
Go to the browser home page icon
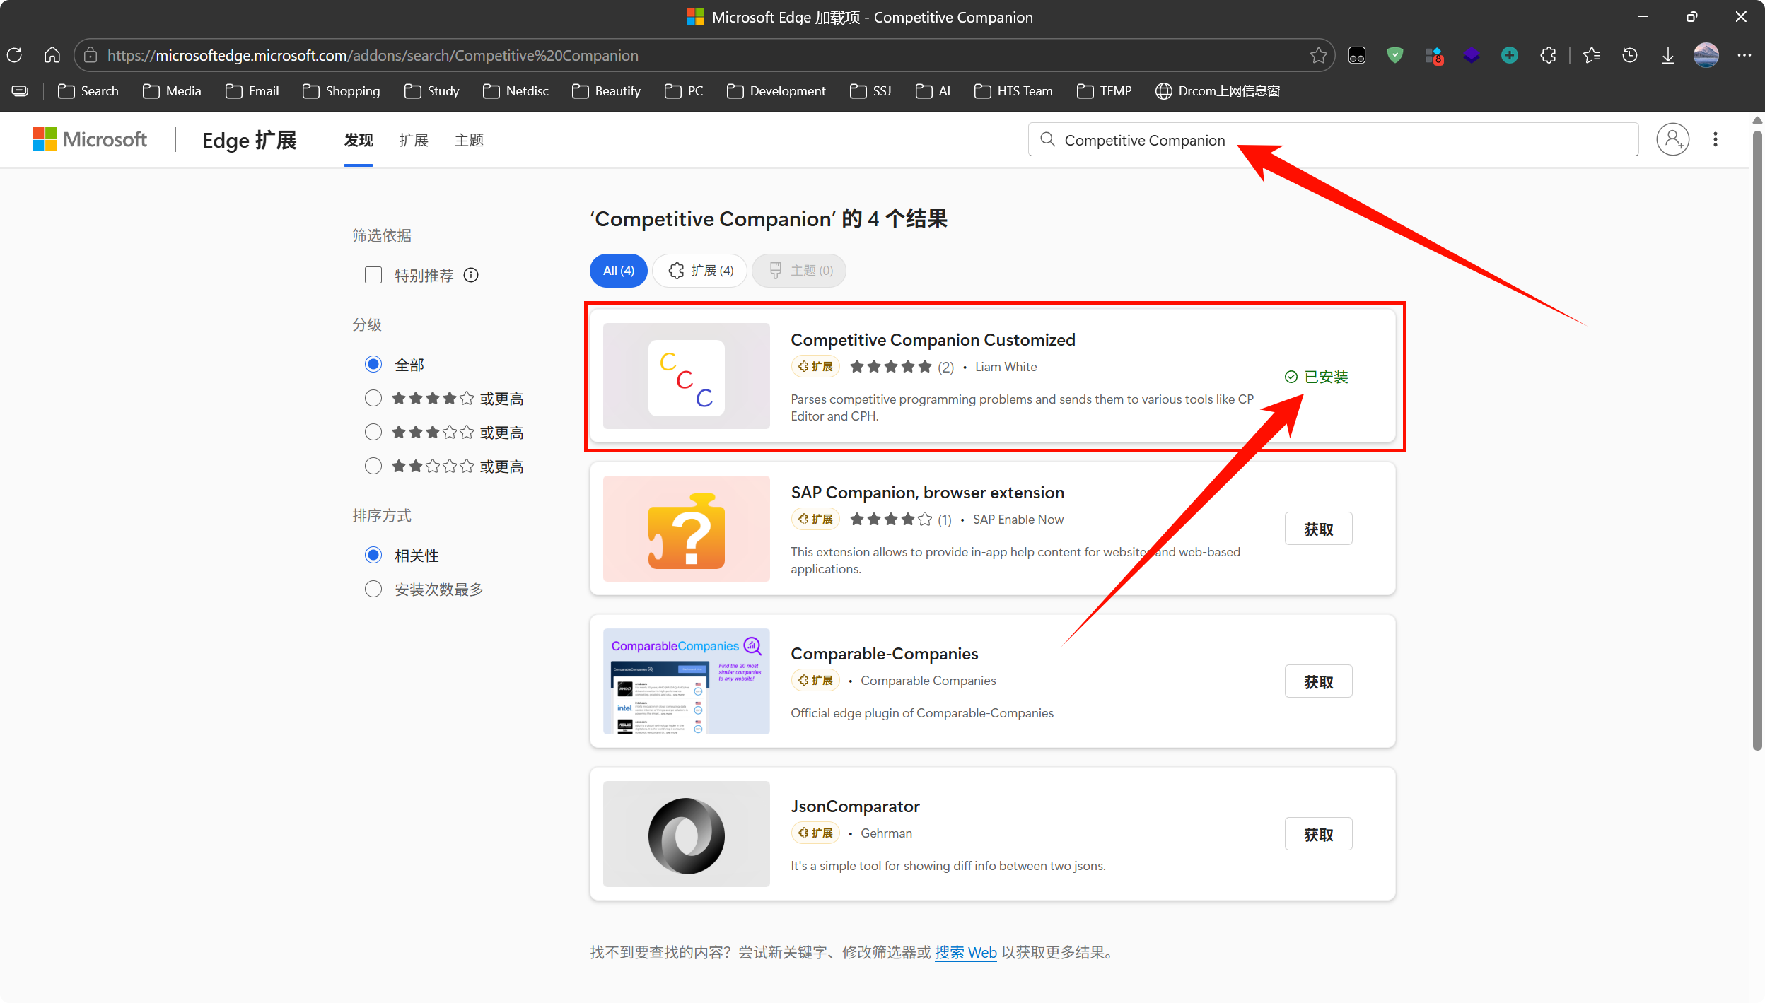(52, 55)
